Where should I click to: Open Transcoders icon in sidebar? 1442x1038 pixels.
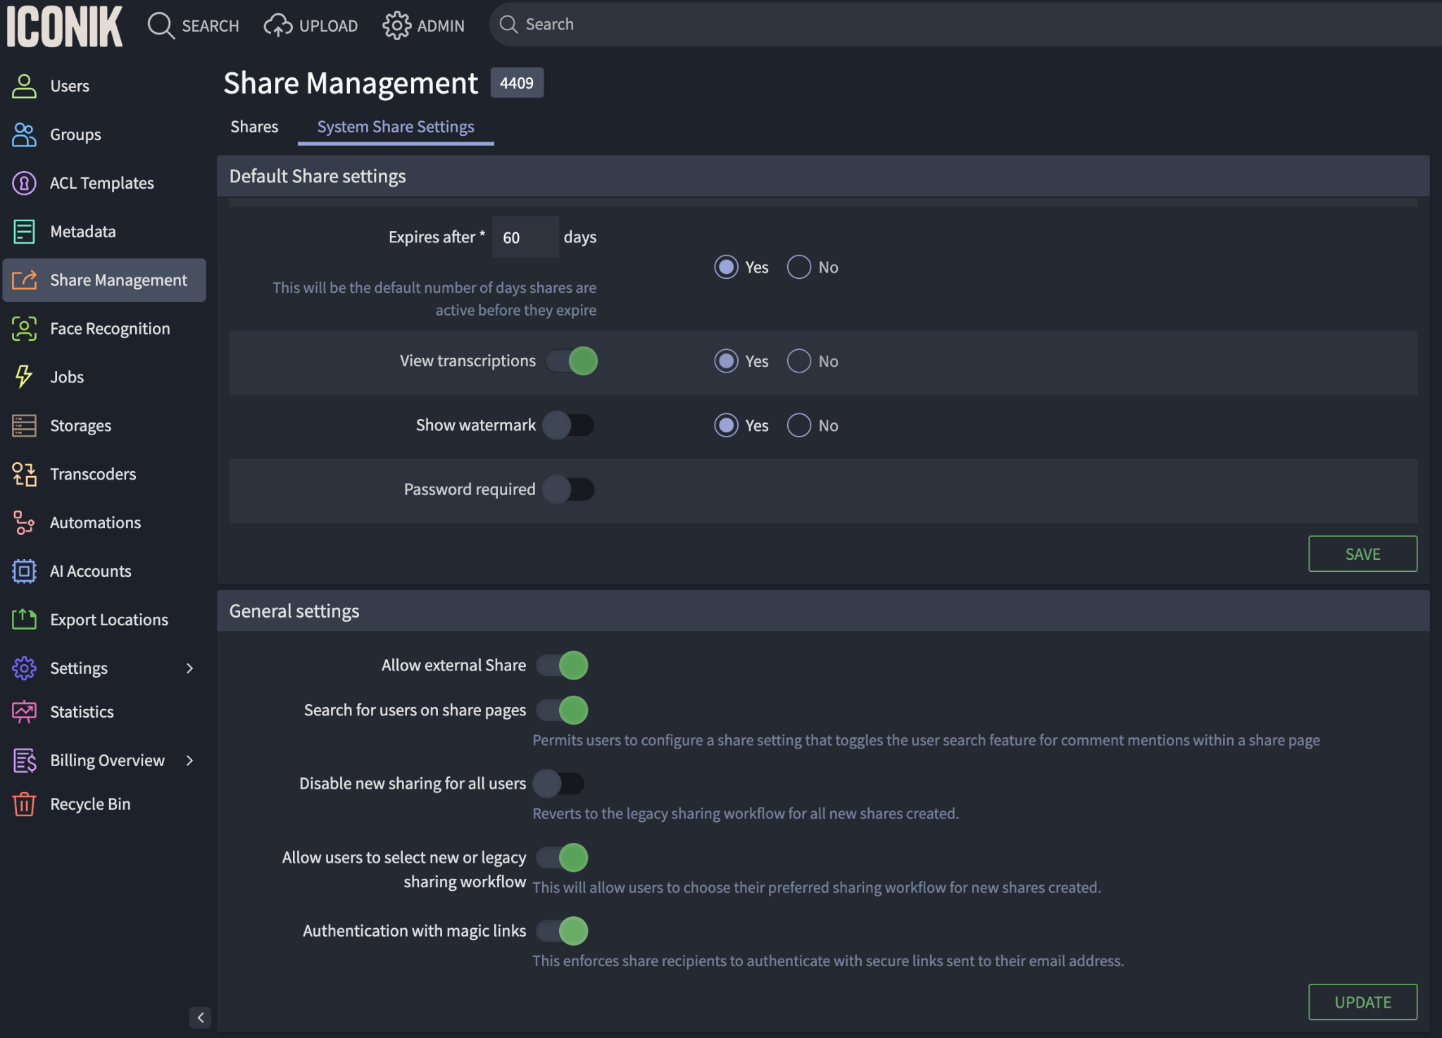24,474
